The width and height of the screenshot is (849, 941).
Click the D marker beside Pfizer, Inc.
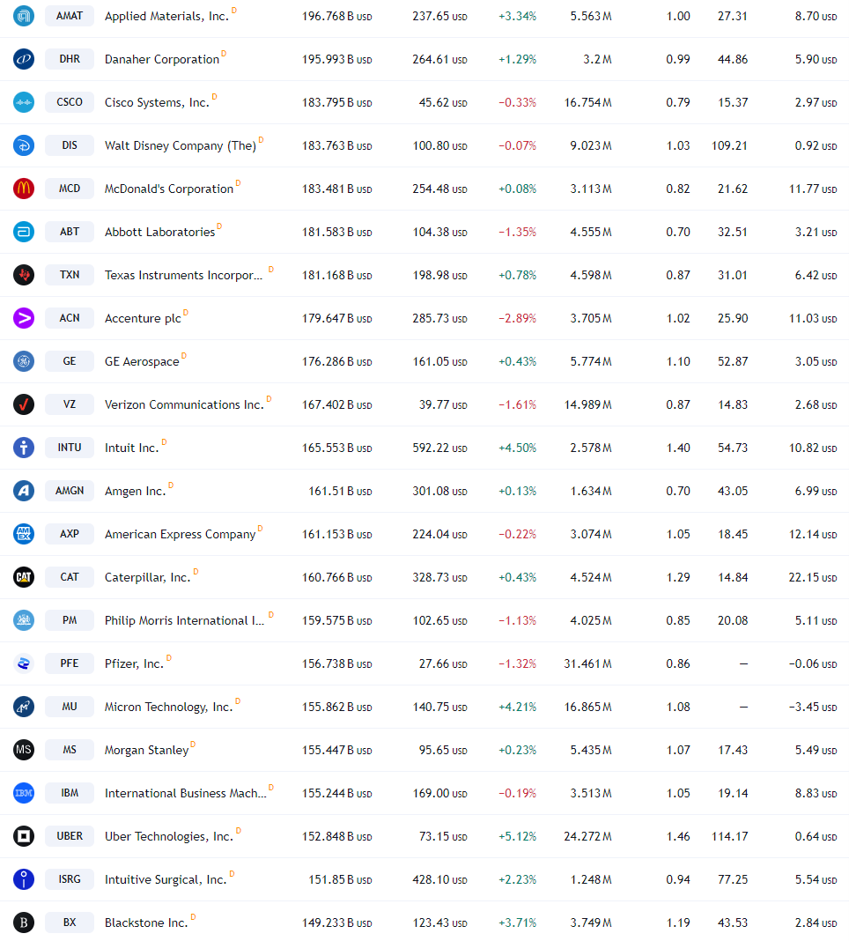click(168, 658)
